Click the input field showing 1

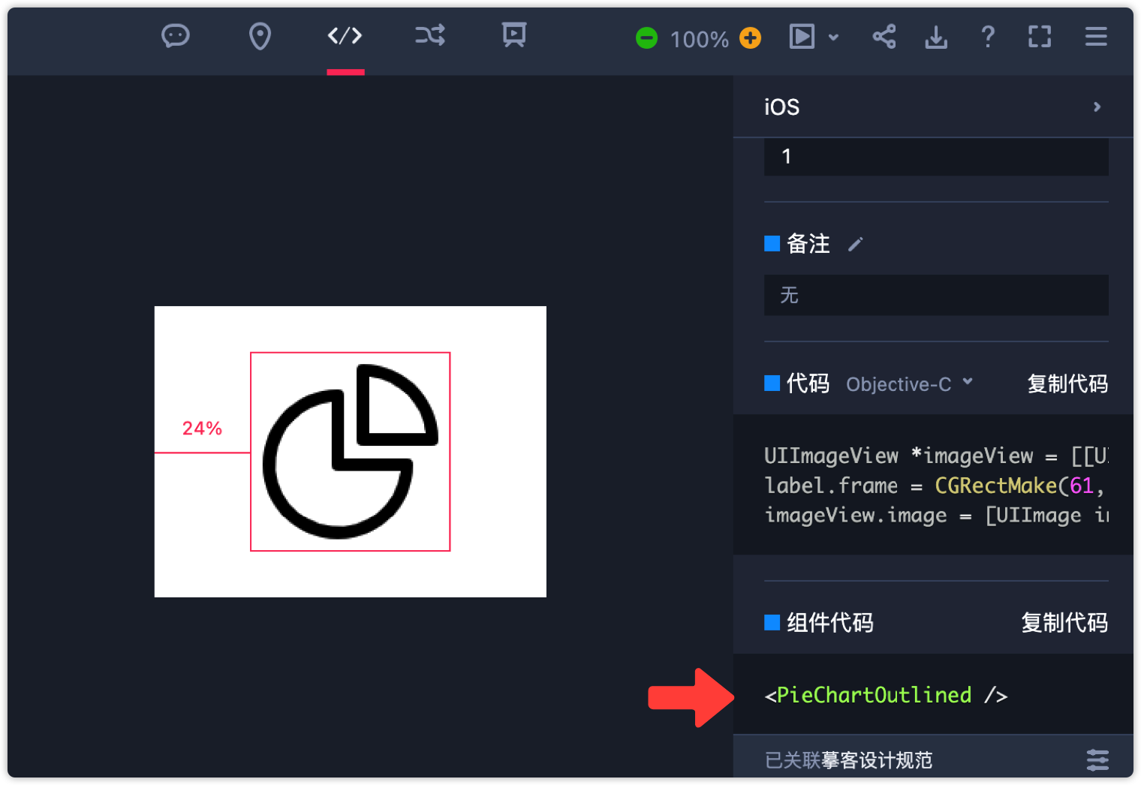coord(936,157)
